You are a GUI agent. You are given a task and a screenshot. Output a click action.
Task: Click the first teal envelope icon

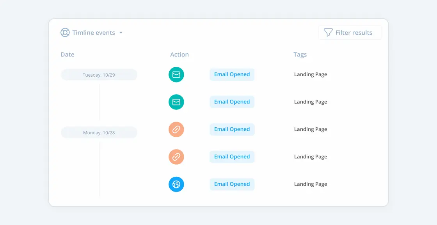[176, 74]
